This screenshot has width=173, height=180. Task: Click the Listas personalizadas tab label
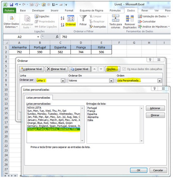[38, 98]
